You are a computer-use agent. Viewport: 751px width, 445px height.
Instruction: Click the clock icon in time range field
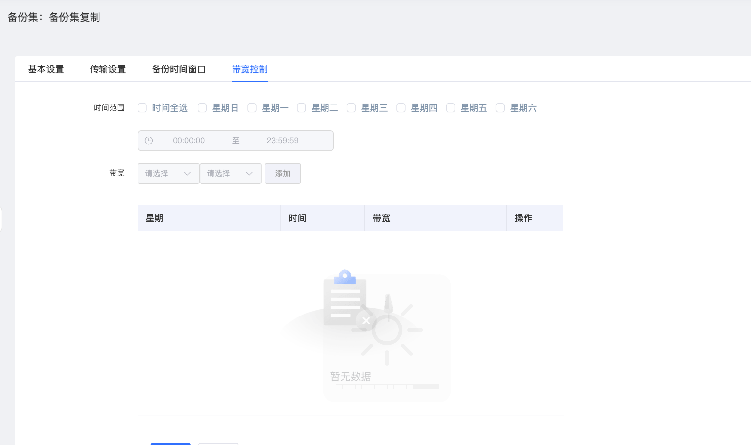pos(149,141)
